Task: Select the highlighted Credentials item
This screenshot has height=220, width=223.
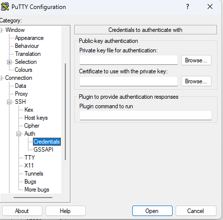Action: pos(47,142)
